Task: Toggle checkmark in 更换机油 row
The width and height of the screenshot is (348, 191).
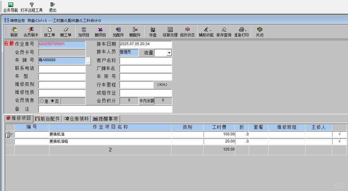Action: click(x=339, y=134)
